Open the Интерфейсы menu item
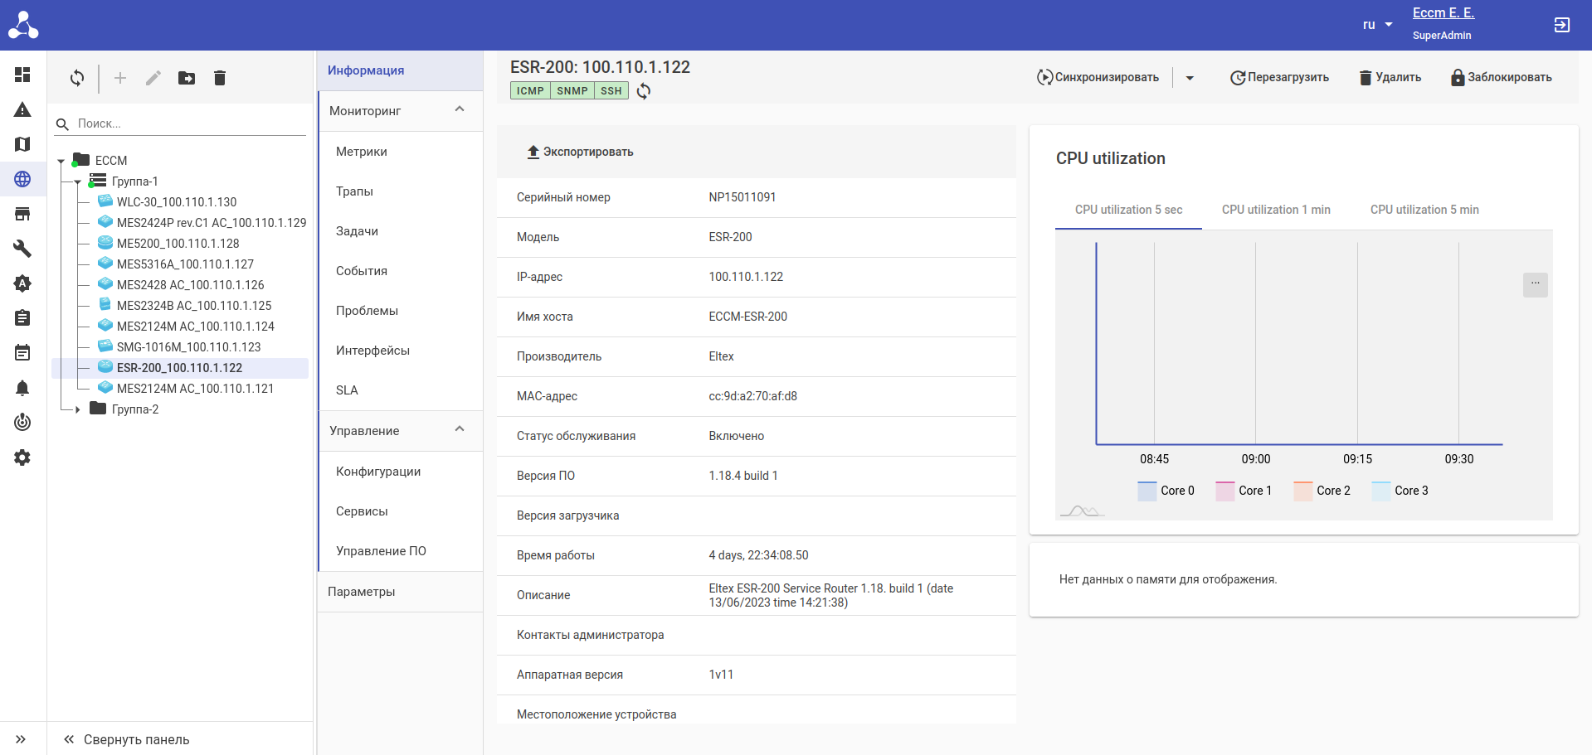 [372, 351]
